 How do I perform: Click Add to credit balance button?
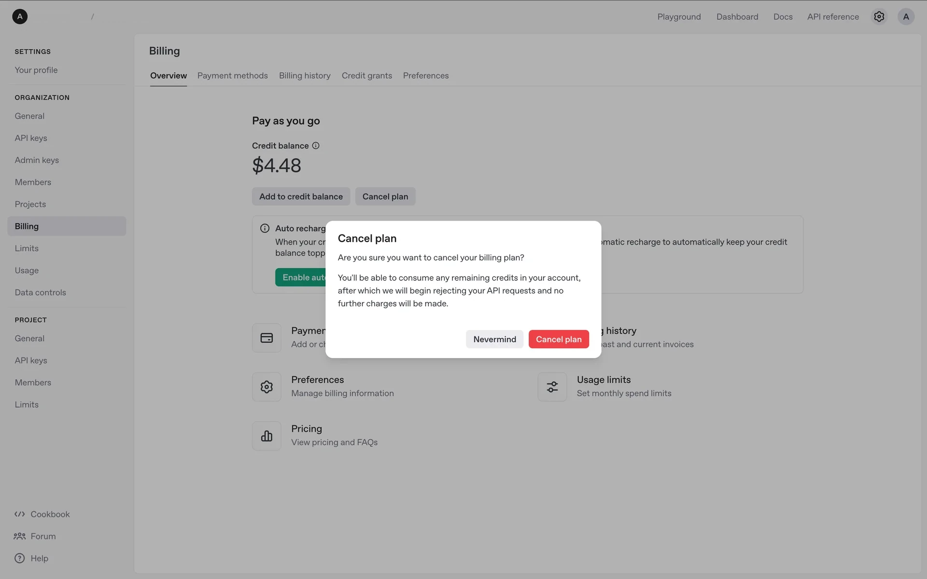[x=301, y=196]
